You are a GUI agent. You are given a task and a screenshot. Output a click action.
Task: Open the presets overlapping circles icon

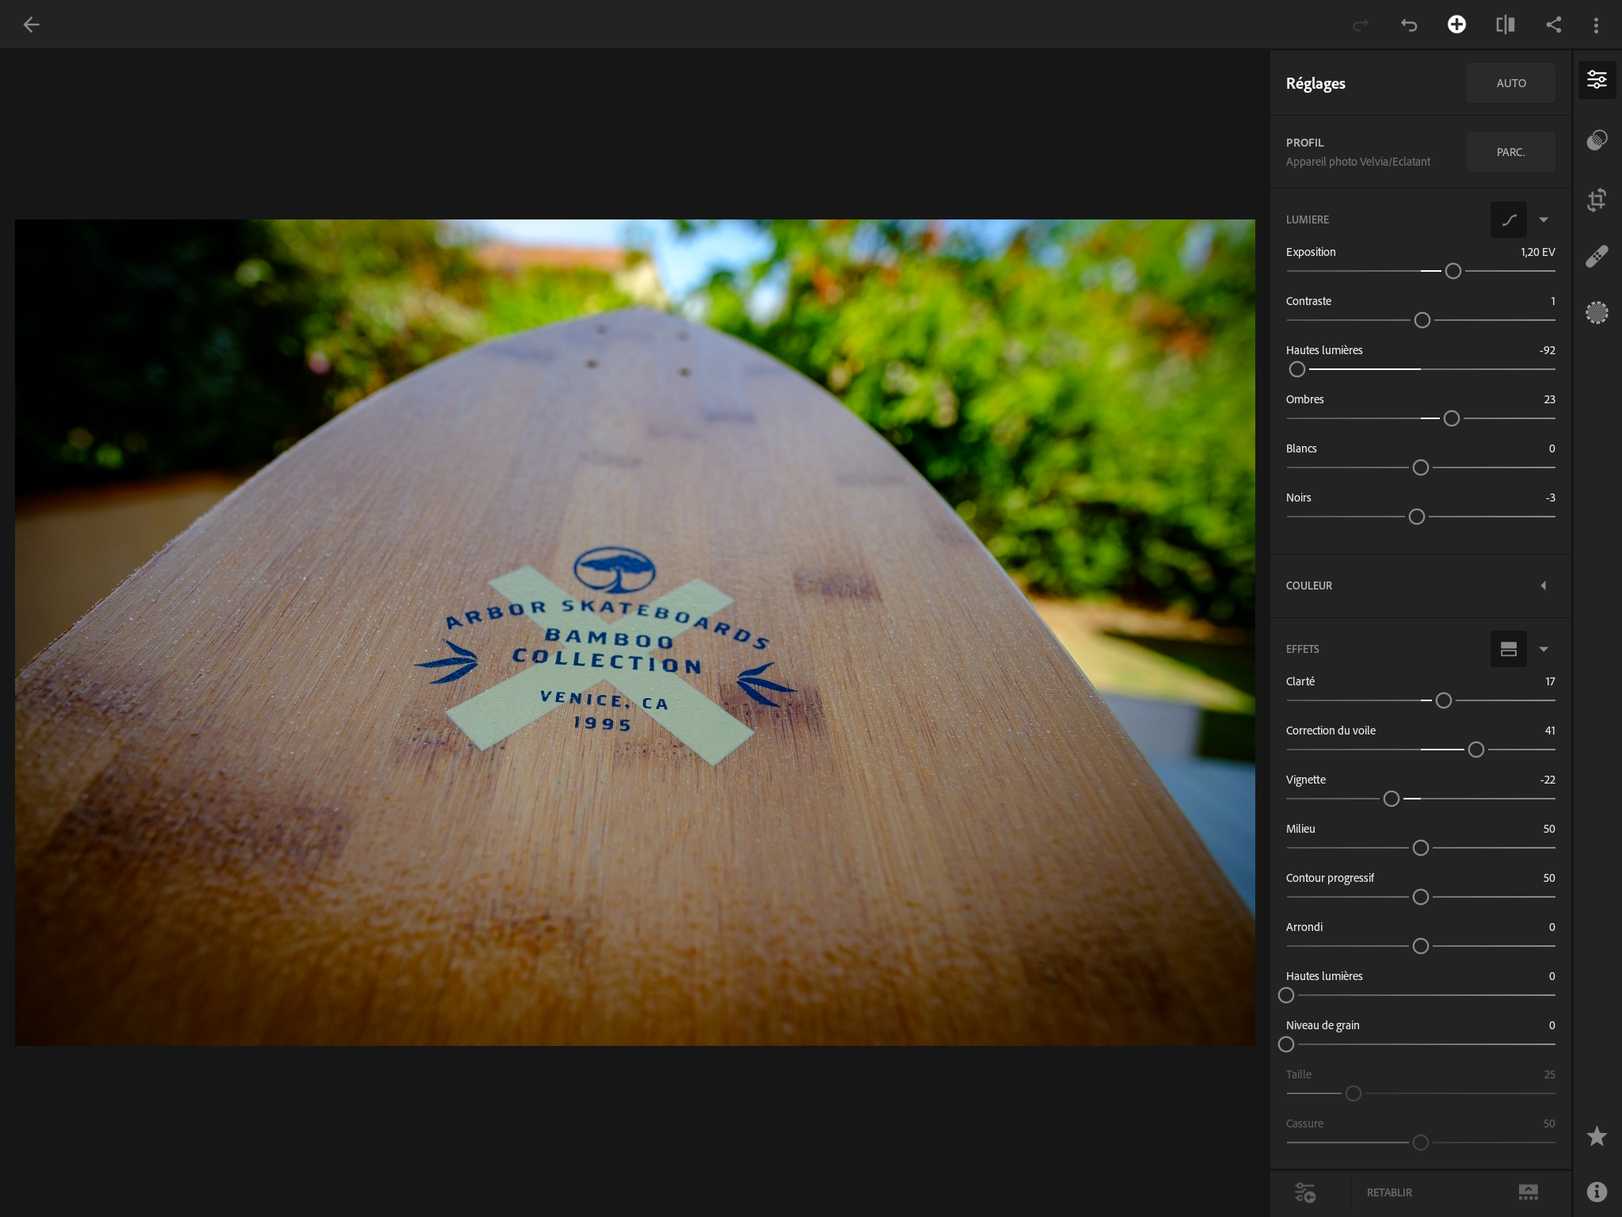(1597, 140)
